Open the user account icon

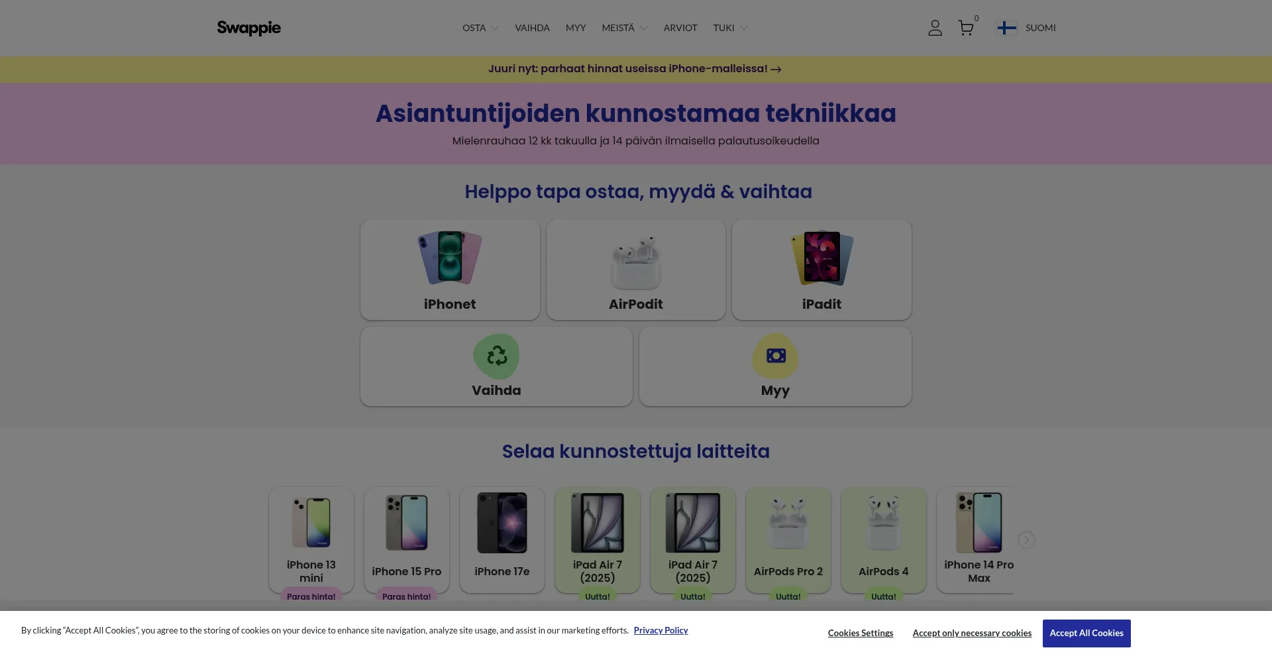tap(935, 28)
